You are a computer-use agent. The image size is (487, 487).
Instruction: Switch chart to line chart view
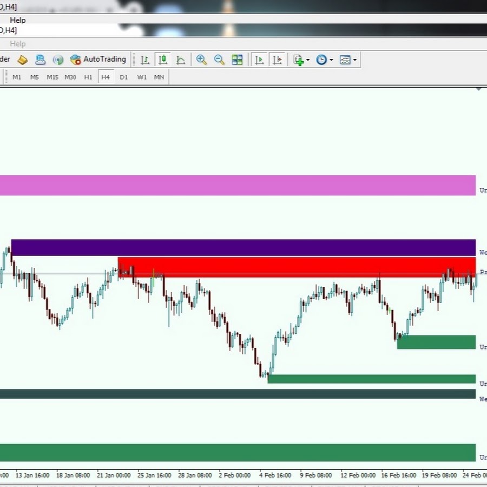coord(181,60)
